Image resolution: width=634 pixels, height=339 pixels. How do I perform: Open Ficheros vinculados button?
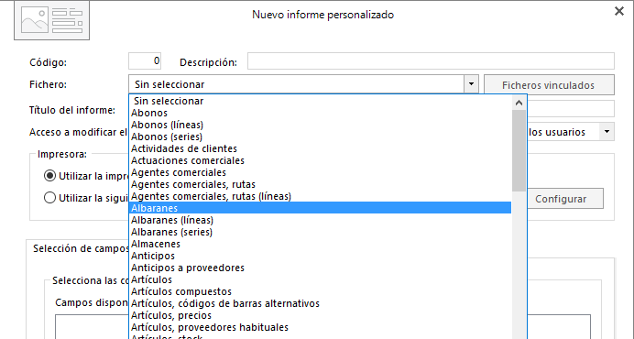[x=549, y=85]
